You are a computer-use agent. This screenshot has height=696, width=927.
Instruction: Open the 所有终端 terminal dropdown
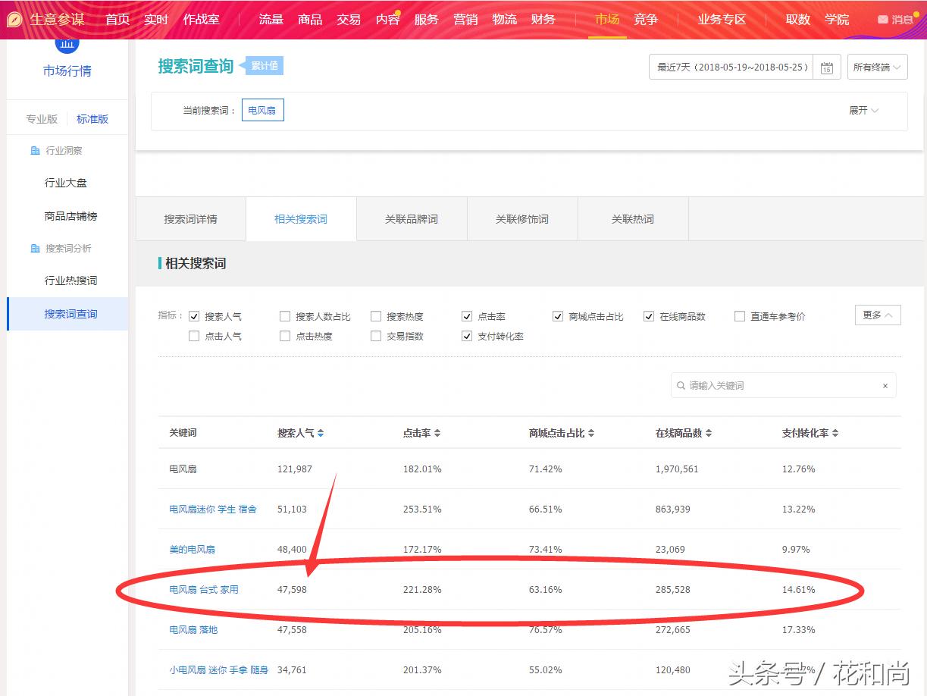877,66
